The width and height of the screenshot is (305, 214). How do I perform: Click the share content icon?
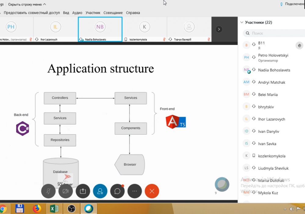tap(83, 191)
